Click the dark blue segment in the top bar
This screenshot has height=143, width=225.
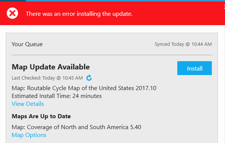click(13, 1)
